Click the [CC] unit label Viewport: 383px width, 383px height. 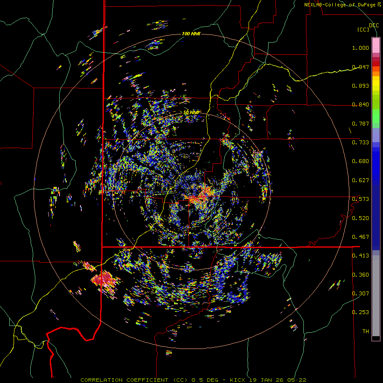click(x=363, y=29)
